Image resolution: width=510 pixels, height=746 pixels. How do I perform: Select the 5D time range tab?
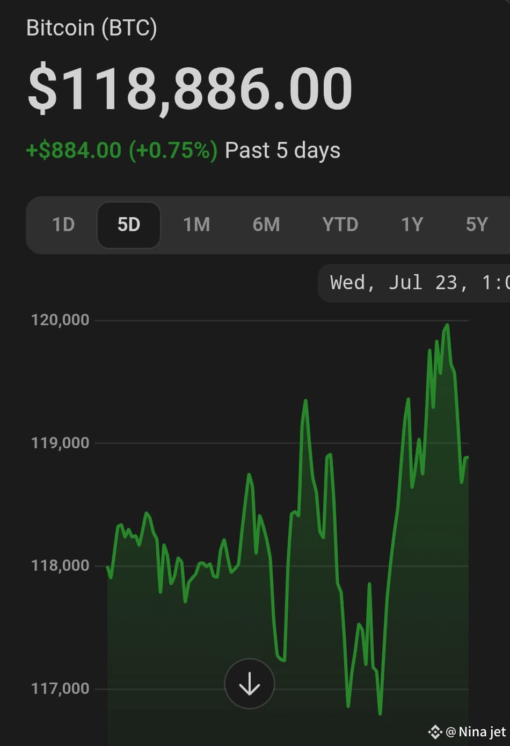(129, 225)
